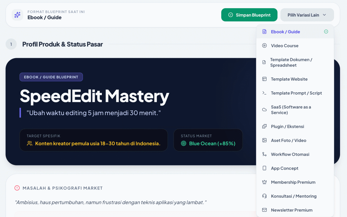Open the Pilih Variasi Lain dropdown

click(x=307, y=15)
